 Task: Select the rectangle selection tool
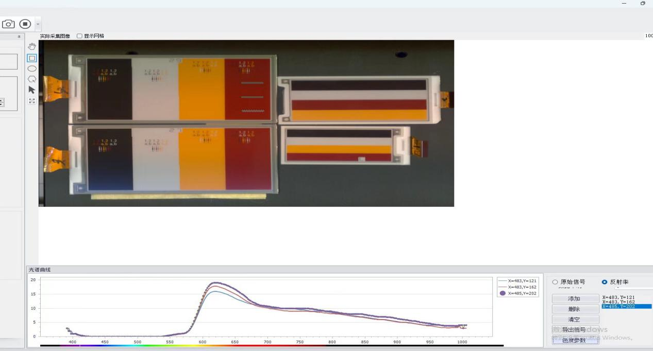[x=32, y=58]
